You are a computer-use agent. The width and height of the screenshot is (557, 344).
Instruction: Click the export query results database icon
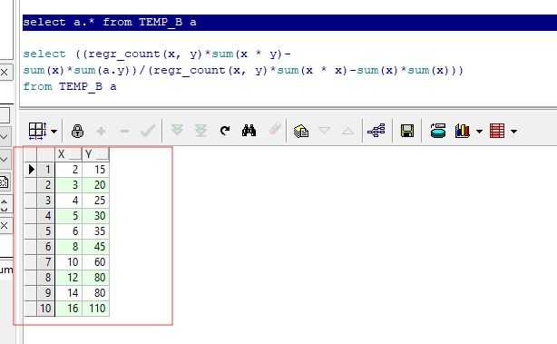click(x=438, y=131)
